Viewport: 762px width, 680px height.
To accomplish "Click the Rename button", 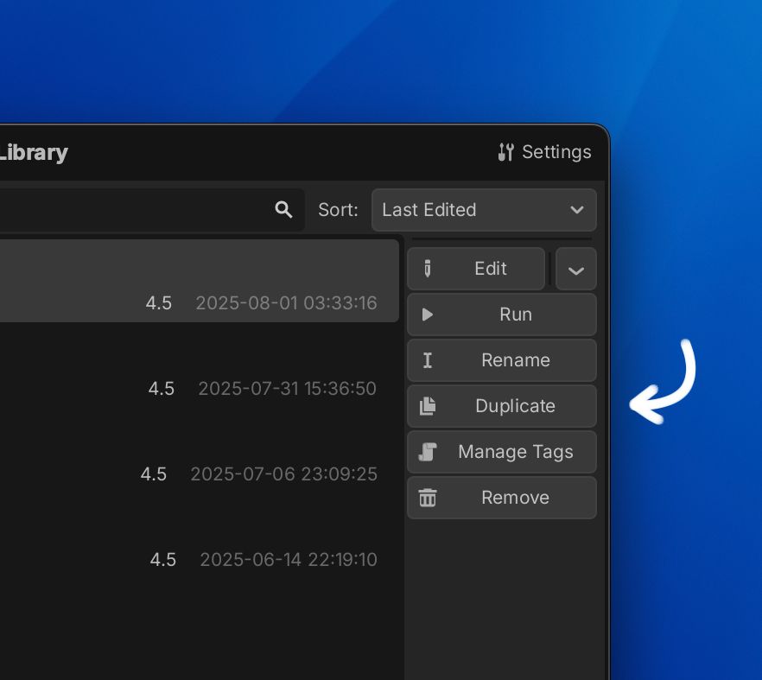I will [502, 360].
